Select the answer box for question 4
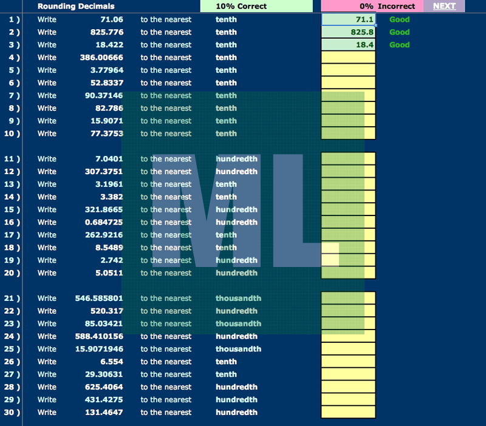Image resolution: width=486 pixels, height=426 pixels. [x=348, y=58]
